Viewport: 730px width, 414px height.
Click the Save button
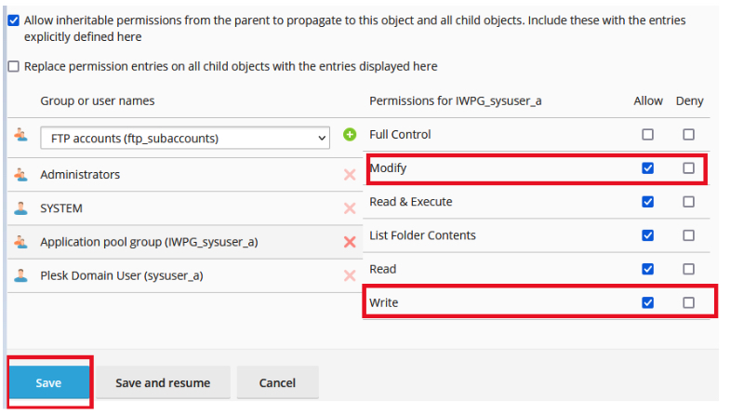49,382
